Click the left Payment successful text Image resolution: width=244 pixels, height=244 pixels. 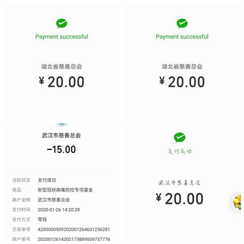click(x=61, y=37)
